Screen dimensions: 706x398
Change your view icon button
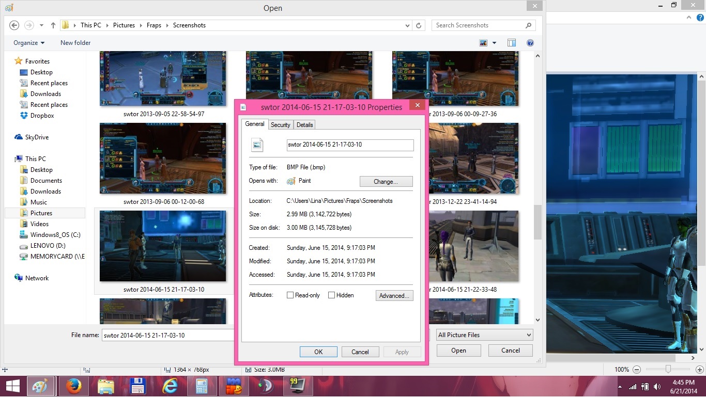[484, 43]
